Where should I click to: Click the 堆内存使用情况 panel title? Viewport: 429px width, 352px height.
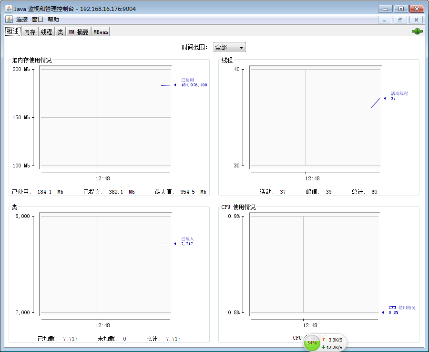pyautogui.click(x=31, y=60)
